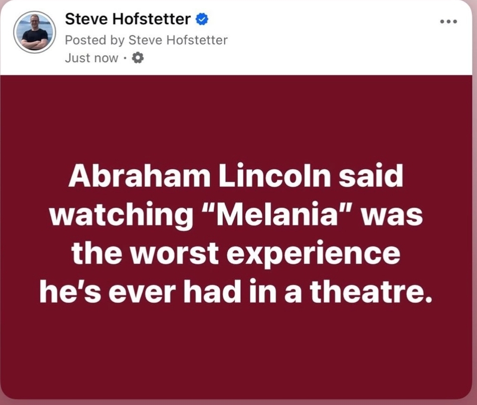This screenshot has width=477, height=405.
Task: Click the bold Steve Hofstetter page name
Action: click(128, 19)
